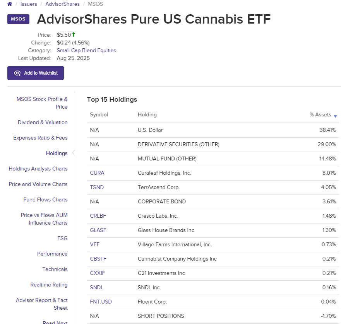The height and width of the screenshot is (324, 341).
Task: View Fund Flows Charts
Action: coord(45,200)
